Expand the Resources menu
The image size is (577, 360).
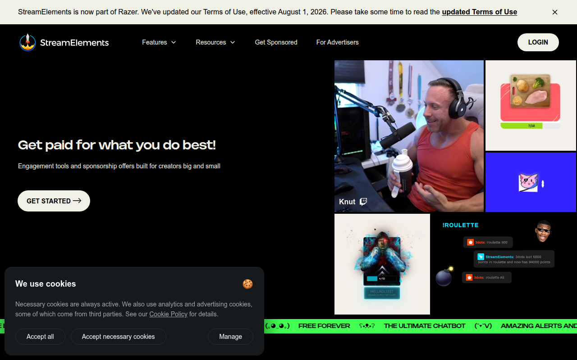[215, 42]
